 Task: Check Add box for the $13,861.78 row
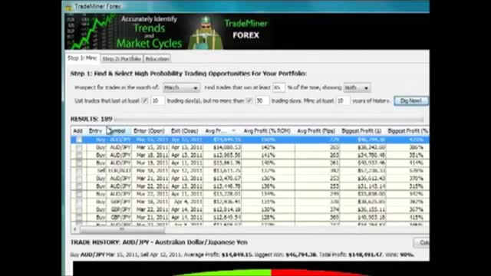(x=78, y=163)
